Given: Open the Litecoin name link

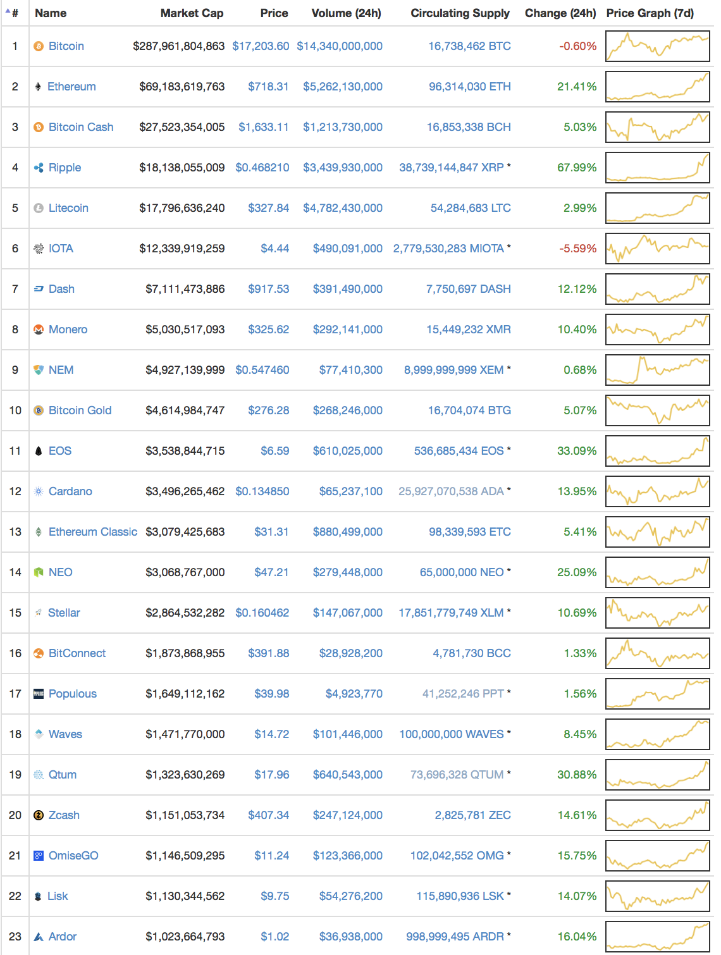Looking at the screenshot, I should (x=68, y=208).
